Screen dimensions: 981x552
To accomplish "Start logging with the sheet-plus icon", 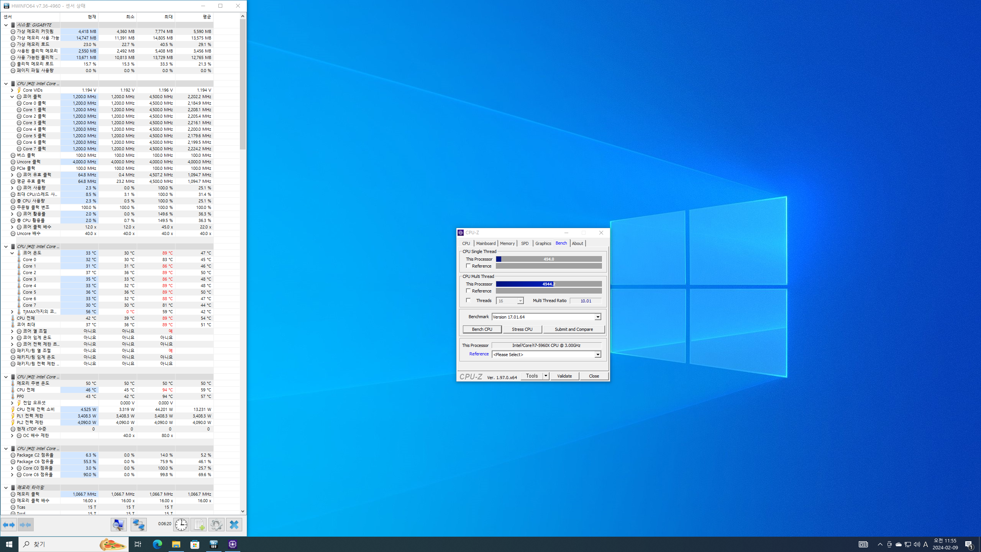I will click(198, 525).
